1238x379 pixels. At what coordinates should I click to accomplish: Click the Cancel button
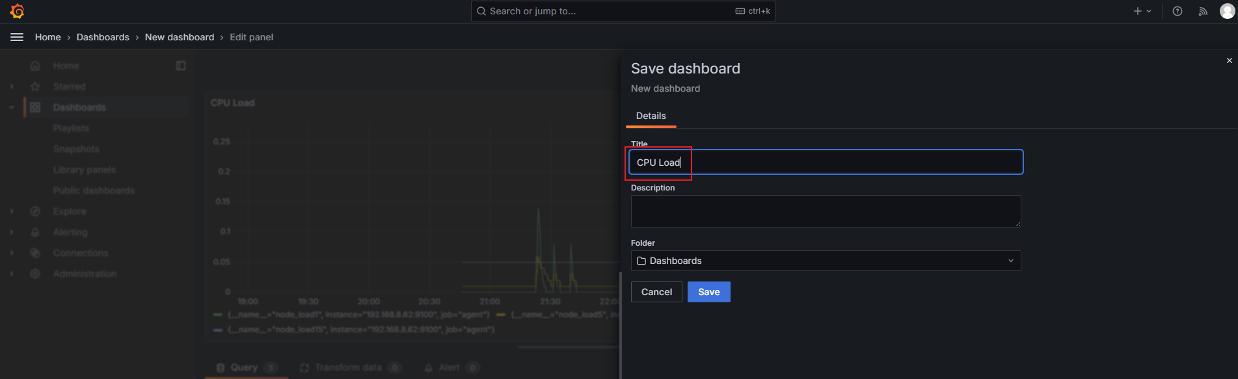tap(656, 292)
